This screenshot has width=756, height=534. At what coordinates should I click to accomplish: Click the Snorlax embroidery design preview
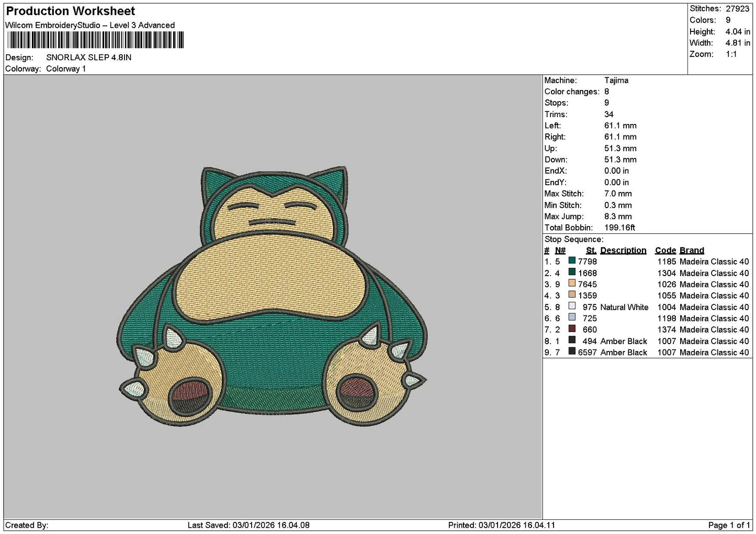pos(272,296)
